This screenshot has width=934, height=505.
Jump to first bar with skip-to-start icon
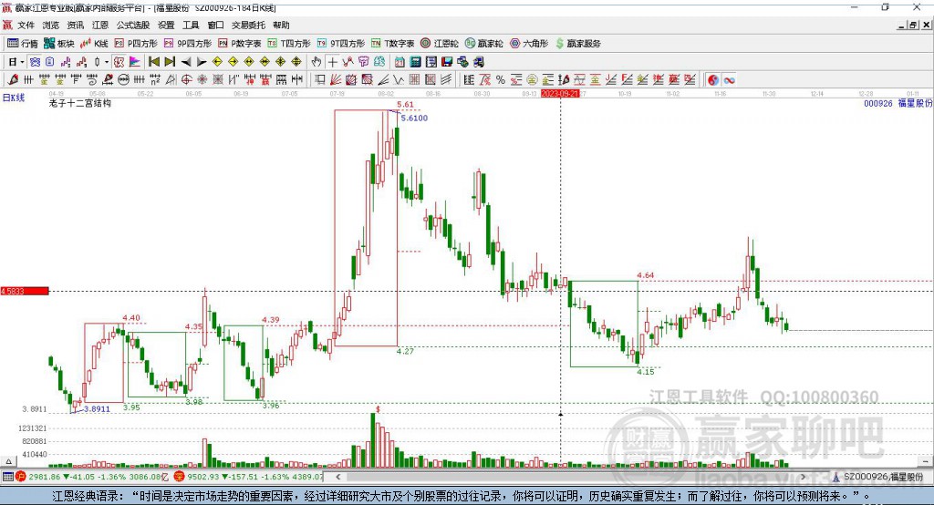(153, 61)
